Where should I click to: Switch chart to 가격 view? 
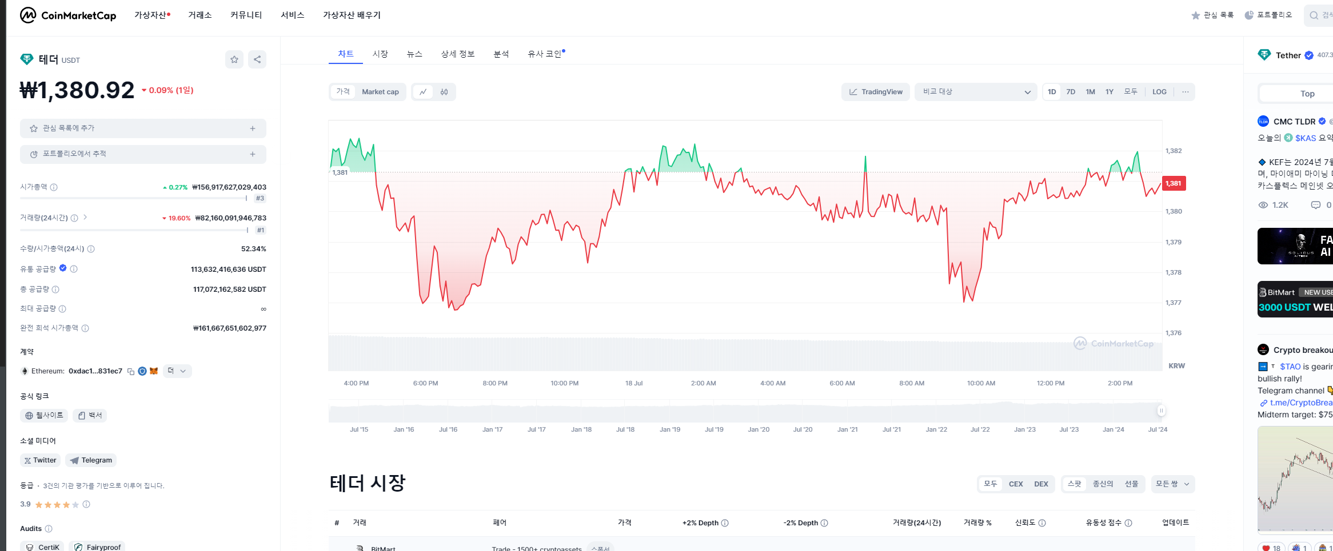click(x=343, y=92)
